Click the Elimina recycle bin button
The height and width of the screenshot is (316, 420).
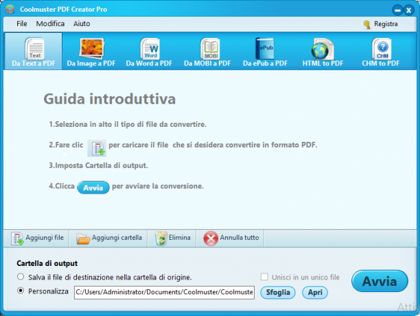coord(172,238)
